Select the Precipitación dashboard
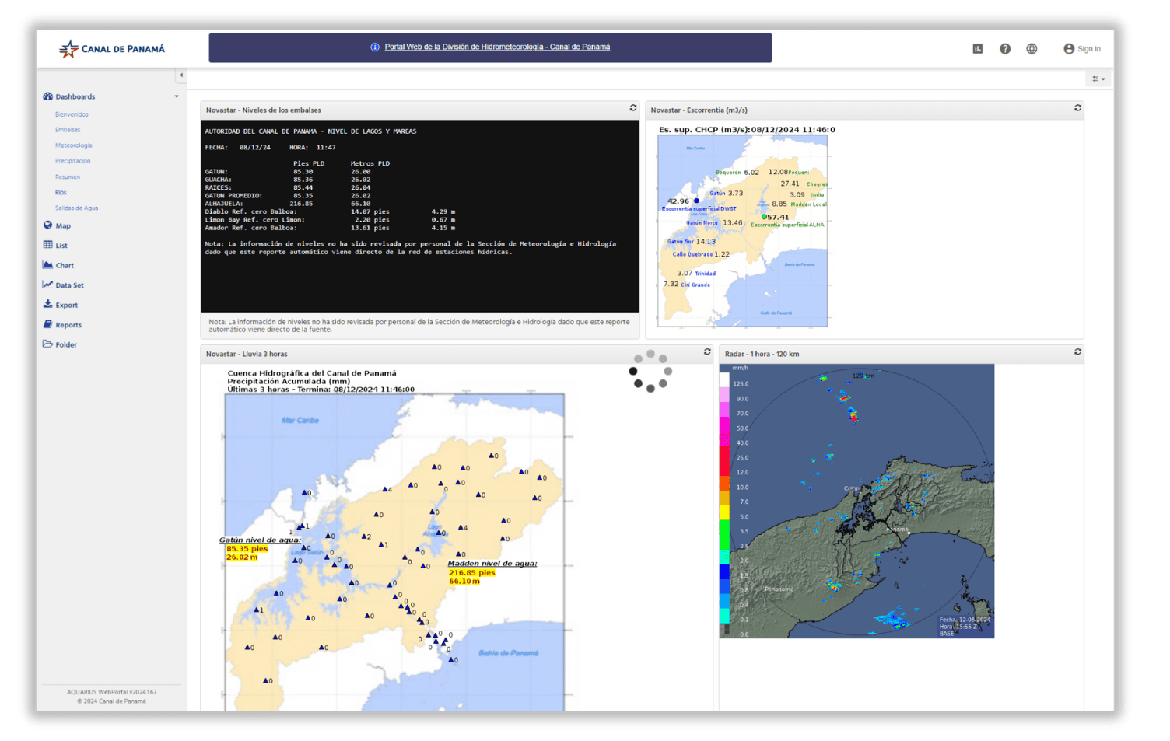The image size is (1170, 741). (x=72, y=161)
